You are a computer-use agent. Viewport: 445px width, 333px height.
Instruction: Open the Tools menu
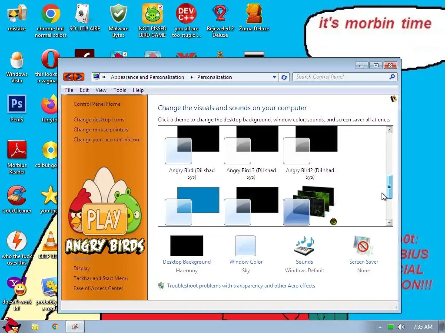tap(120, 90)
